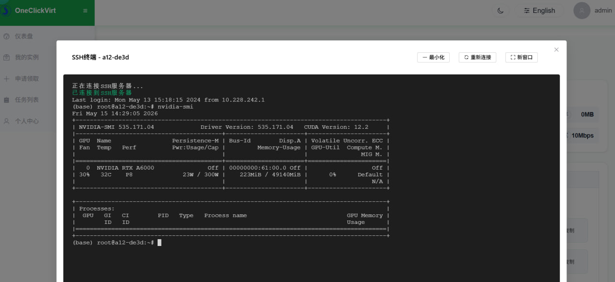This screenshot has height=282, width=615.
Task: Open terminal in 新窗口
Action: pyautogui.click(x=521, y=57)
